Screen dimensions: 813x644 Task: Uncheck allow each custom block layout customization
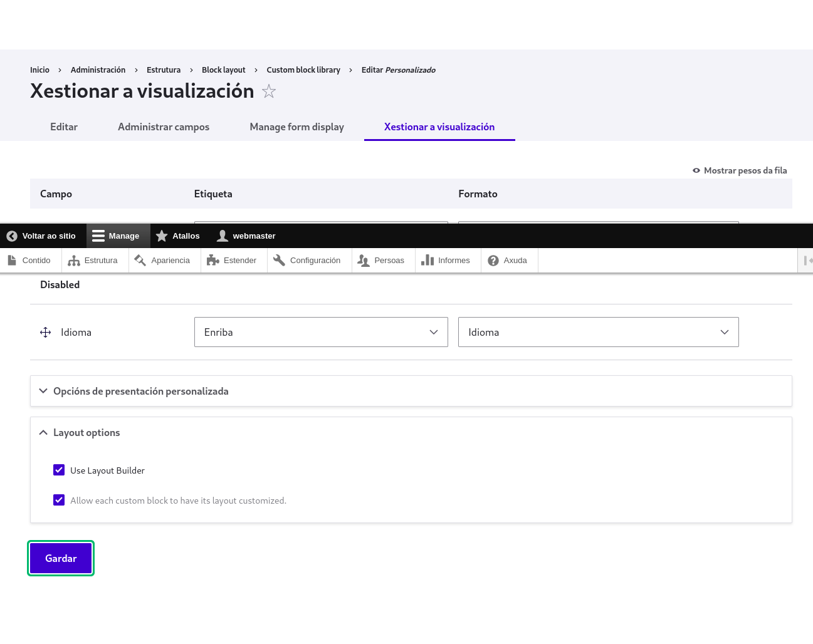click(x=59, y=500)
